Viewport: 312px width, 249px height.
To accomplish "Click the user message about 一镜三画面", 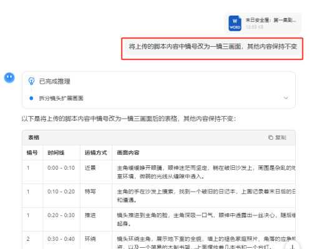I will point(213,46).
